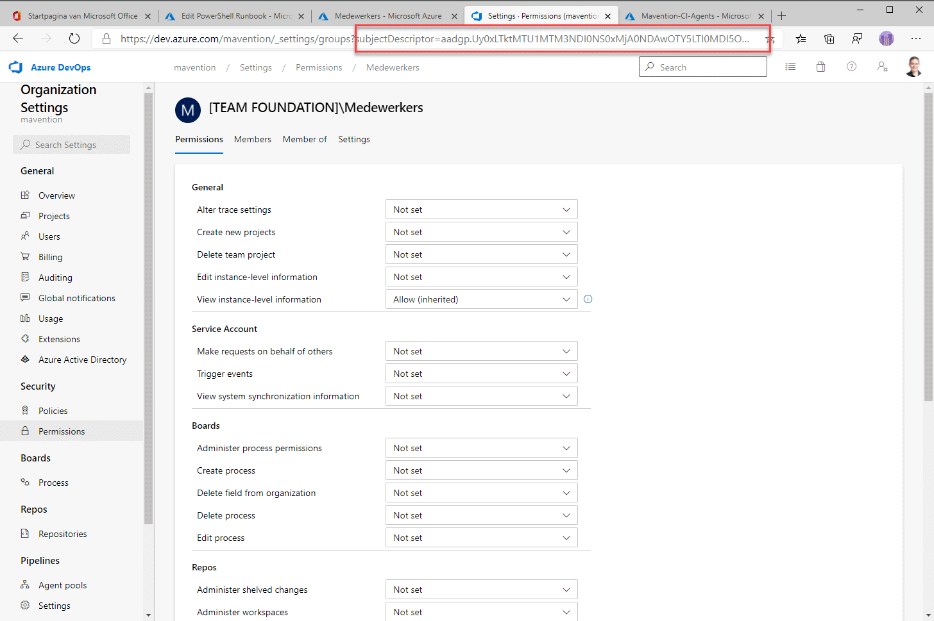
Task: Click the info icon beside View instance-level information
Action: [588, 299]
